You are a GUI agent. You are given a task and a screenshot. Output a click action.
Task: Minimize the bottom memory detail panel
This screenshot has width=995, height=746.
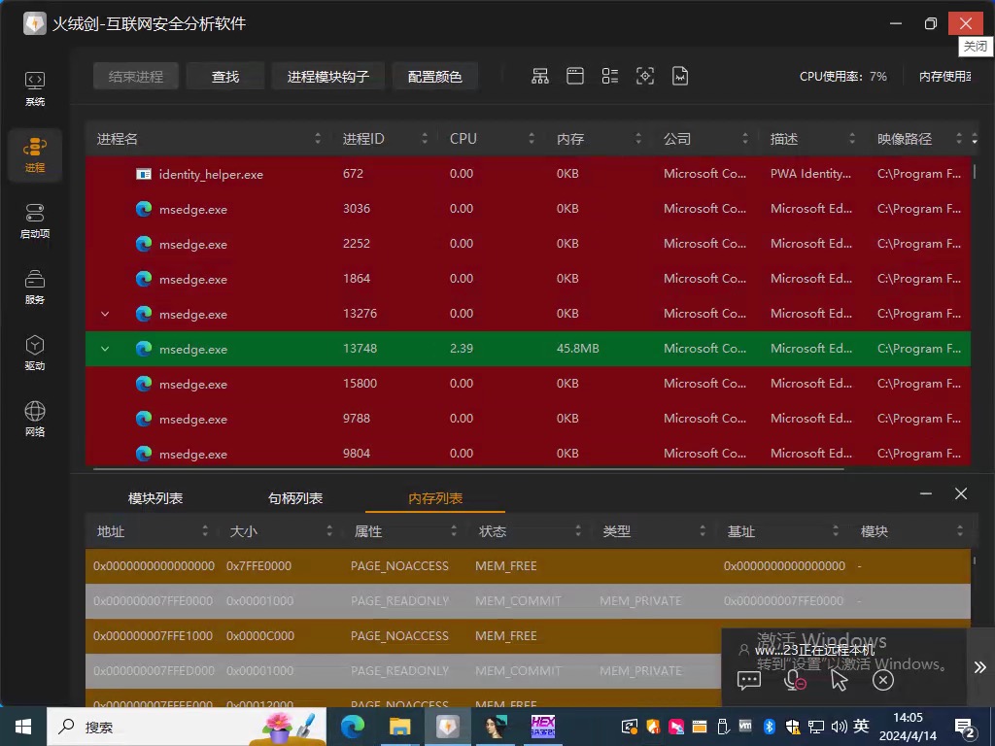point(926,493)
